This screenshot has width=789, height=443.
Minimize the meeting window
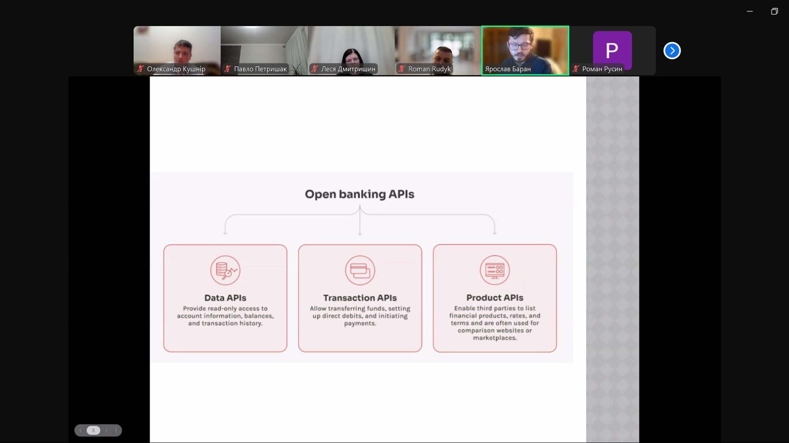(x=749, y=11)
